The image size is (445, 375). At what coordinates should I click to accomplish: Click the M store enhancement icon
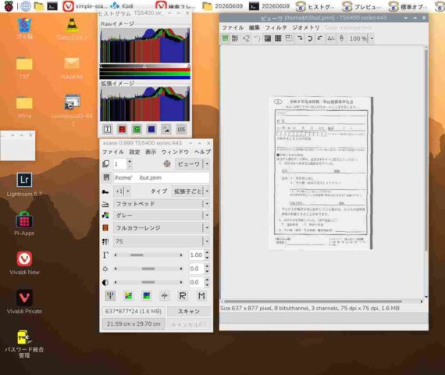pos(201,296)
